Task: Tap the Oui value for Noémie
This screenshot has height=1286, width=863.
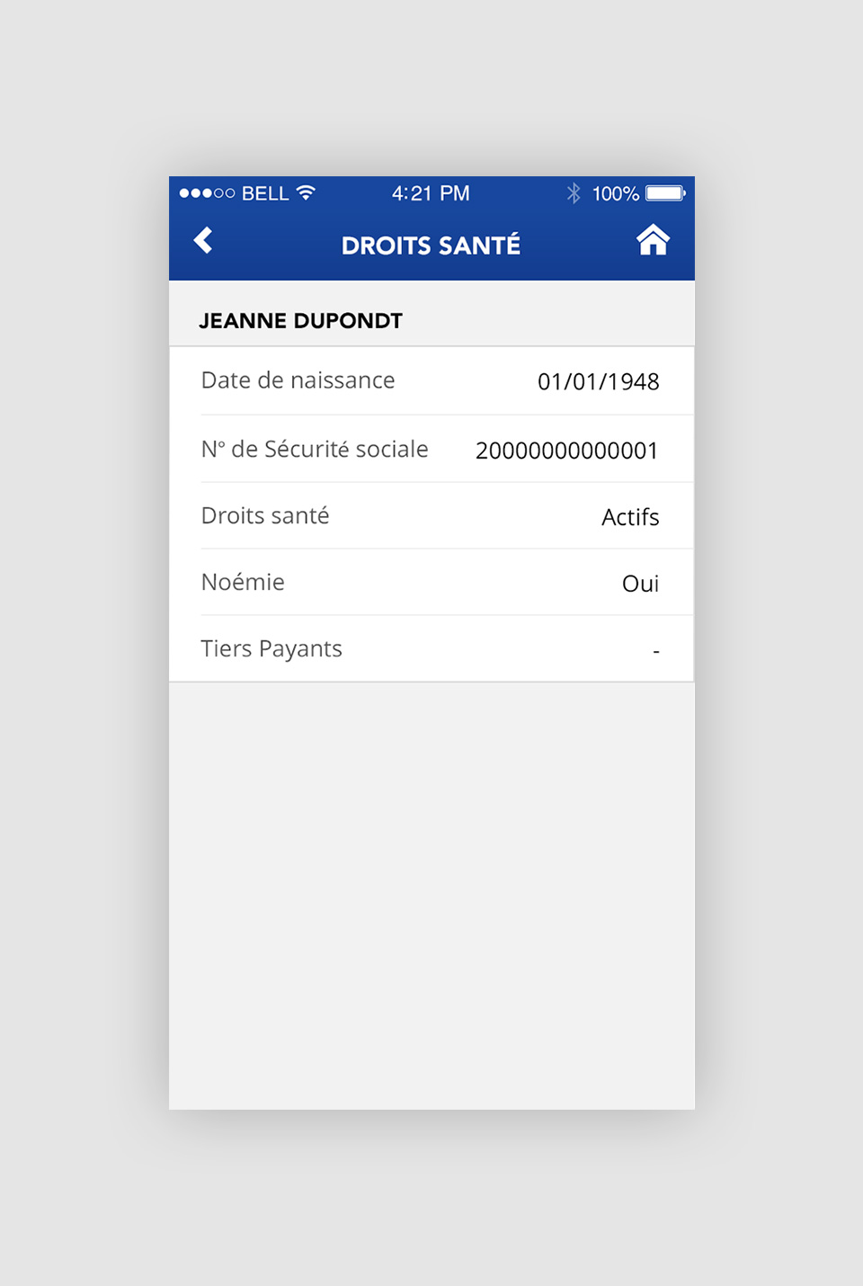Action: click(641, 584)
